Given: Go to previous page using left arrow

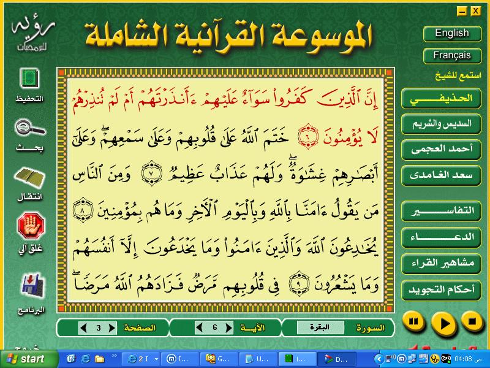Looking at the screenshot, I should tap(83, 328).
